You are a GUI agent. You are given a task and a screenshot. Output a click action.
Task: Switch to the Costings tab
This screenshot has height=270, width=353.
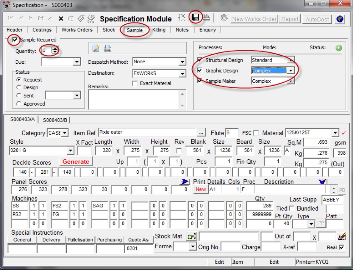(42, 30)
